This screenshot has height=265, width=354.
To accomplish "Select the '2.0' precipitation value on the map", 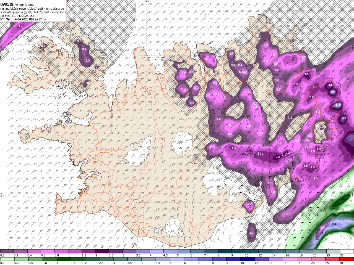I will (x=315, y=87).
